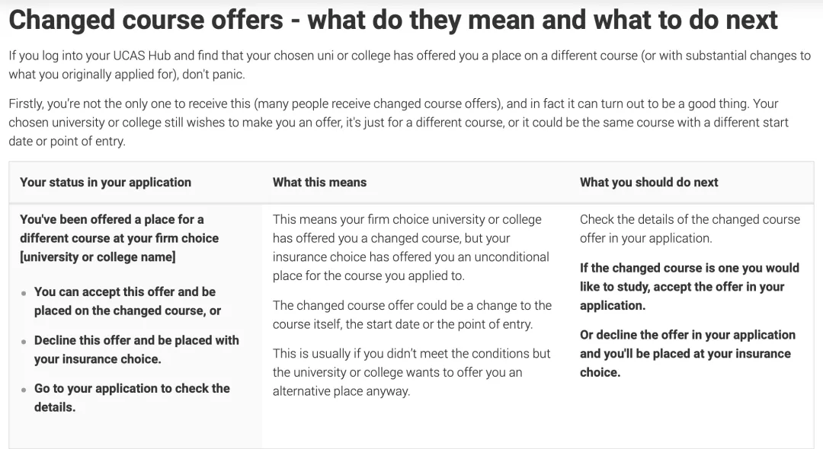Select the 'Your status in your application' header

tap(105, 183)
